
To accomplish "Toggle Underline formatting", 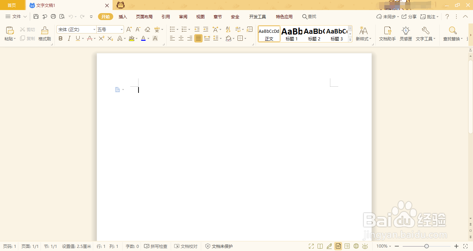I will pos(78,39).
